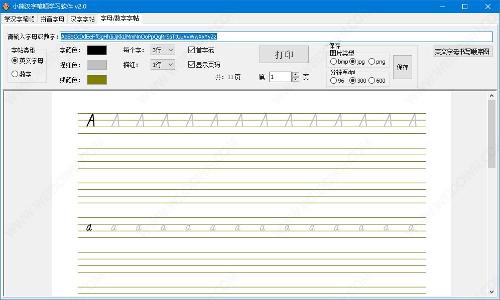Open the olive 线颜色 color swatch
This screenshot has height=300, width=500.
(97, 80)
